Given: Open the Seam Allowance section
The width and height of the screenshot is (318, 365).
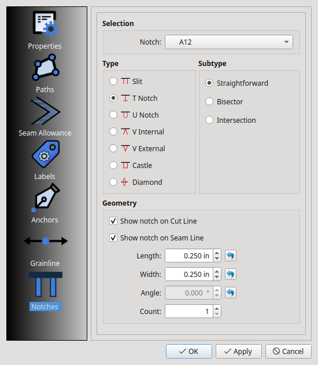Looking at the screenshot, I should pos(46,111).
